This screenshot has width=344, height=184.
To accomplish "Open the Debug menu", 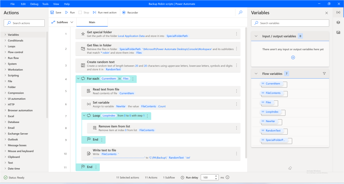I will tap(34, 4).
